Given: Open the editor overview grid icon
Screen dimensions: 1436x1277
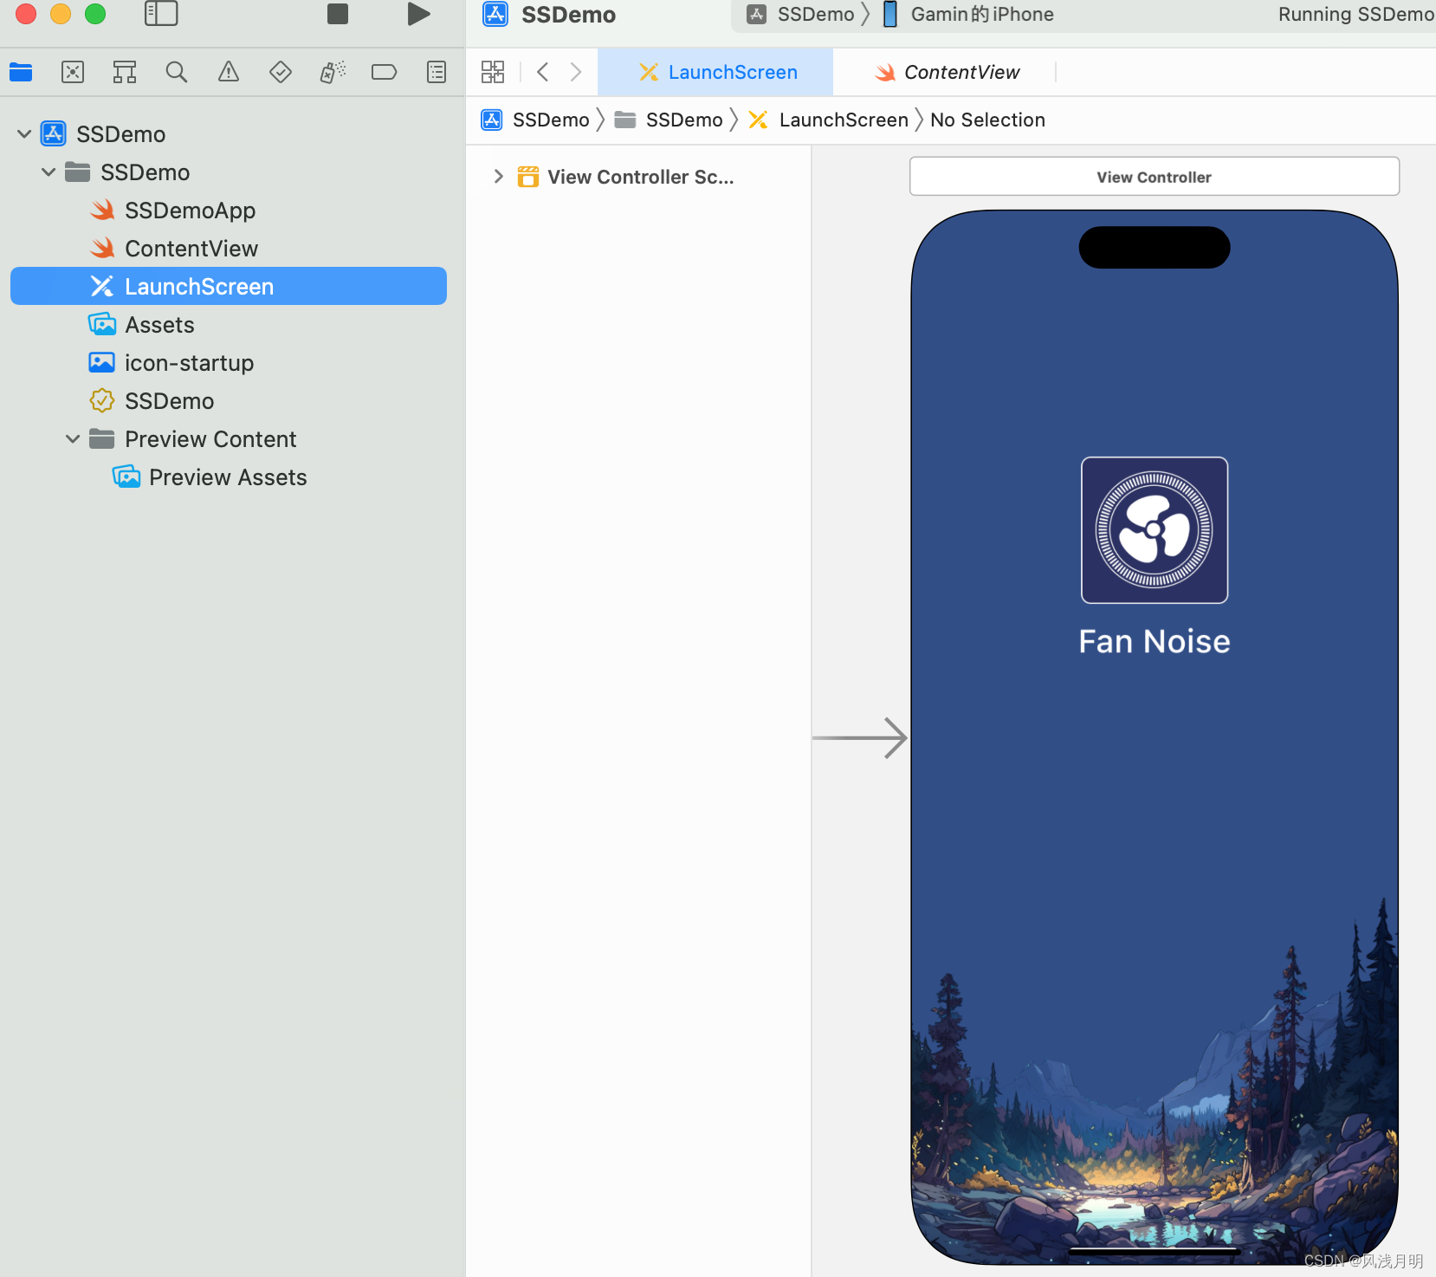Looking at the screenshot, I should pos(492,72).
